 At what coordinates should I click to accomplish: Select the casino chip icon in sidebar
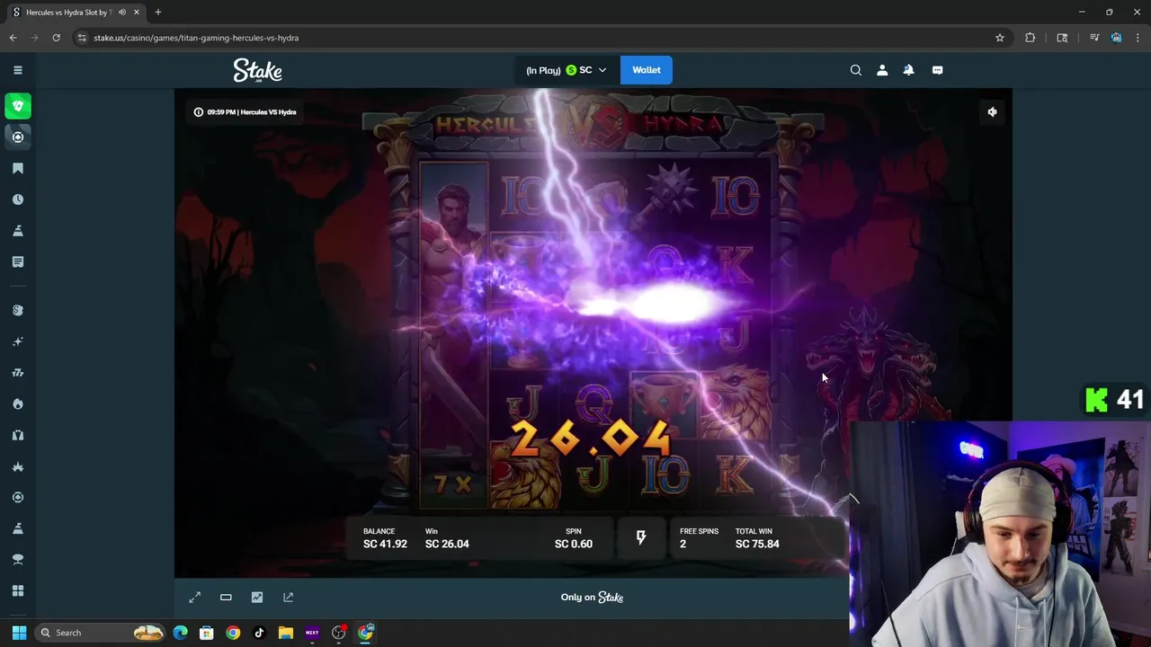[x=17, y=137]
